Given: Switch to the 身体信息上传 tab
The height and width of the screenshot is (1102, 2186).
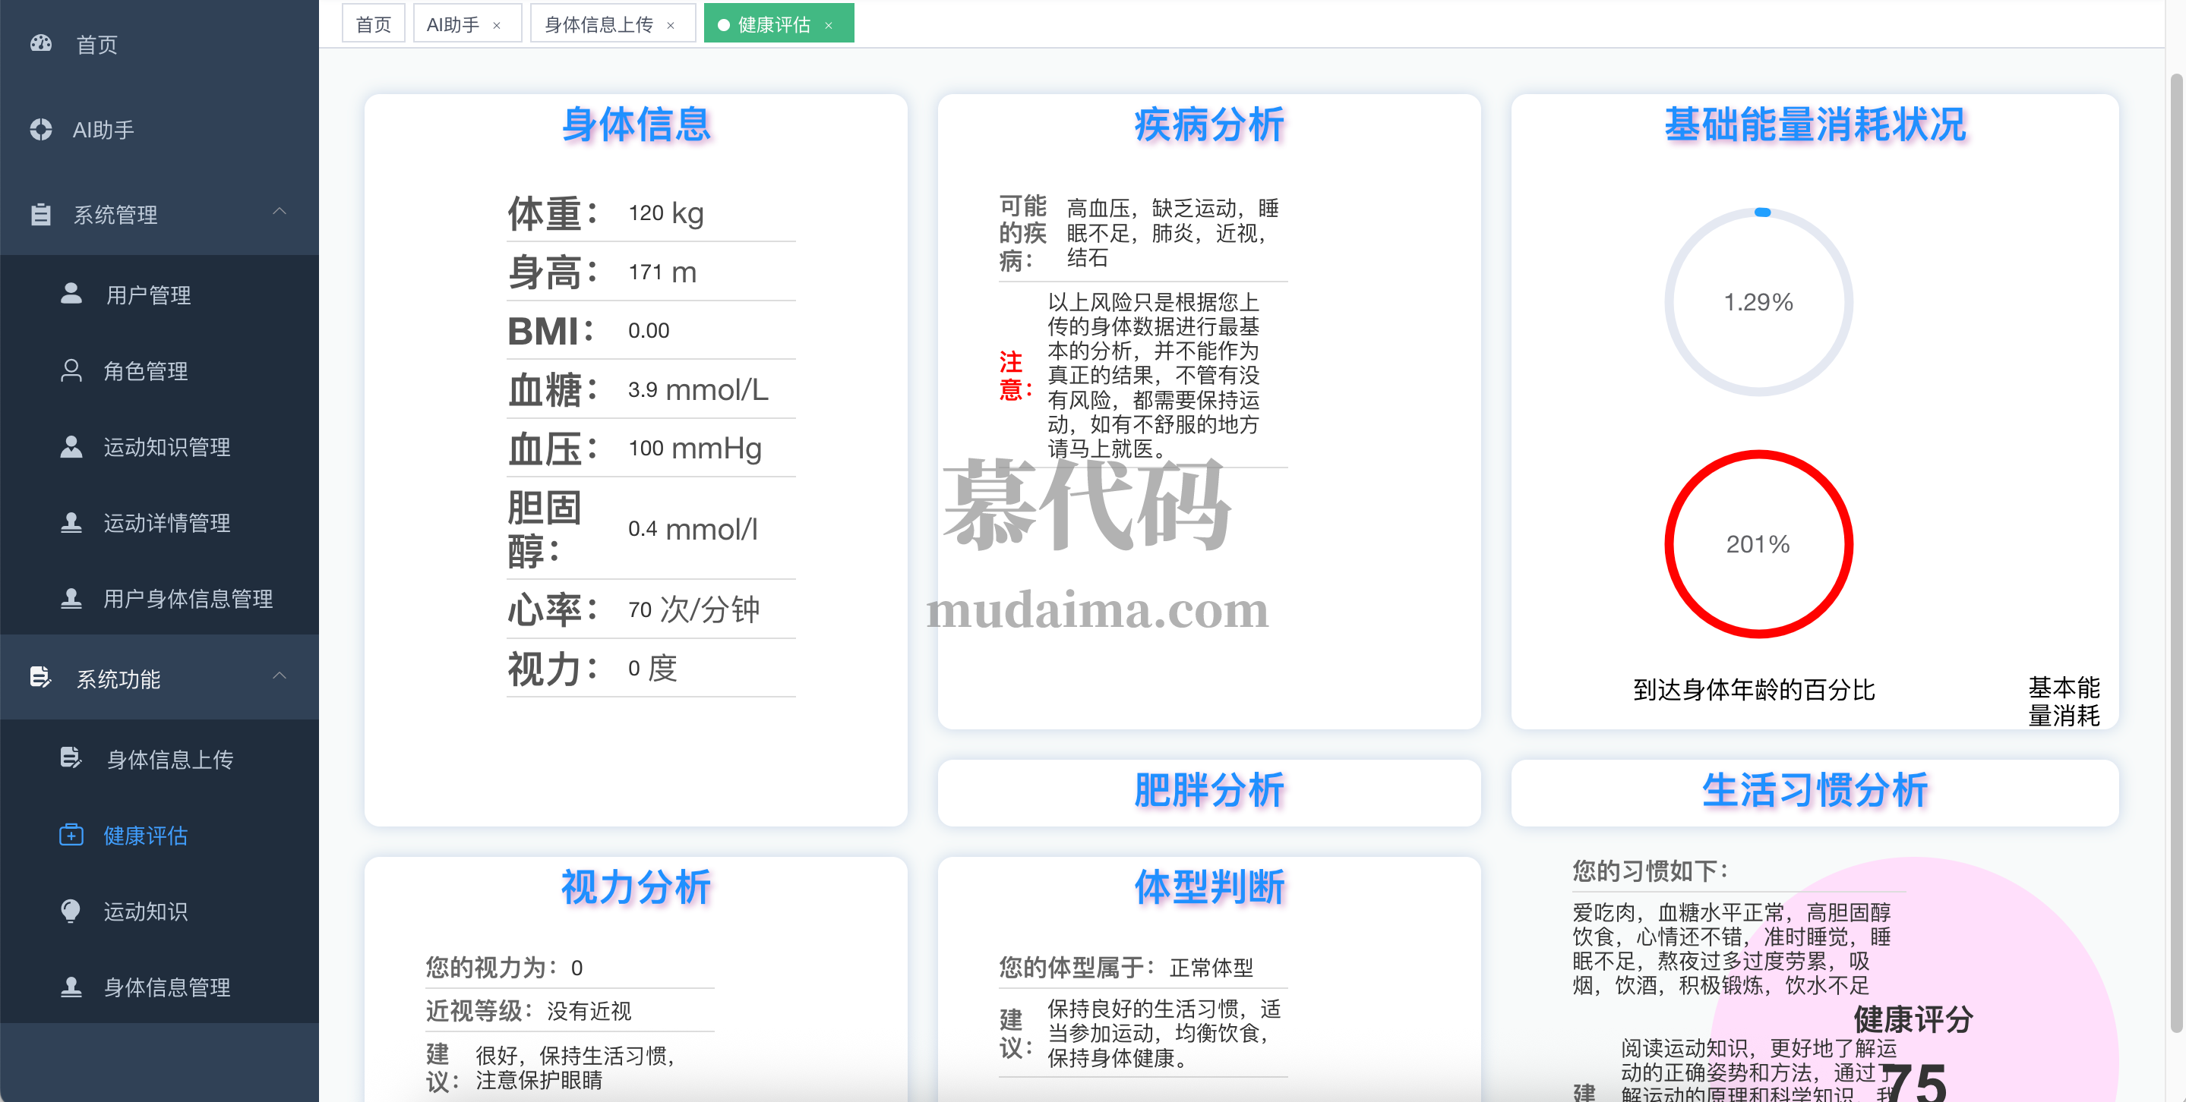Looking at the screenshot, I should [599, 24].
